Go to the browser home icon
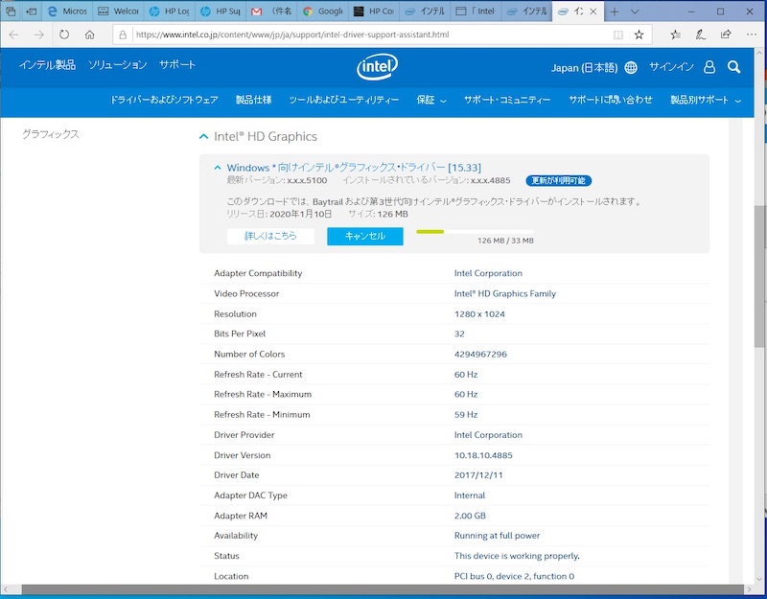The width and height of the screenshot is (767, 599). coord(89,35)
